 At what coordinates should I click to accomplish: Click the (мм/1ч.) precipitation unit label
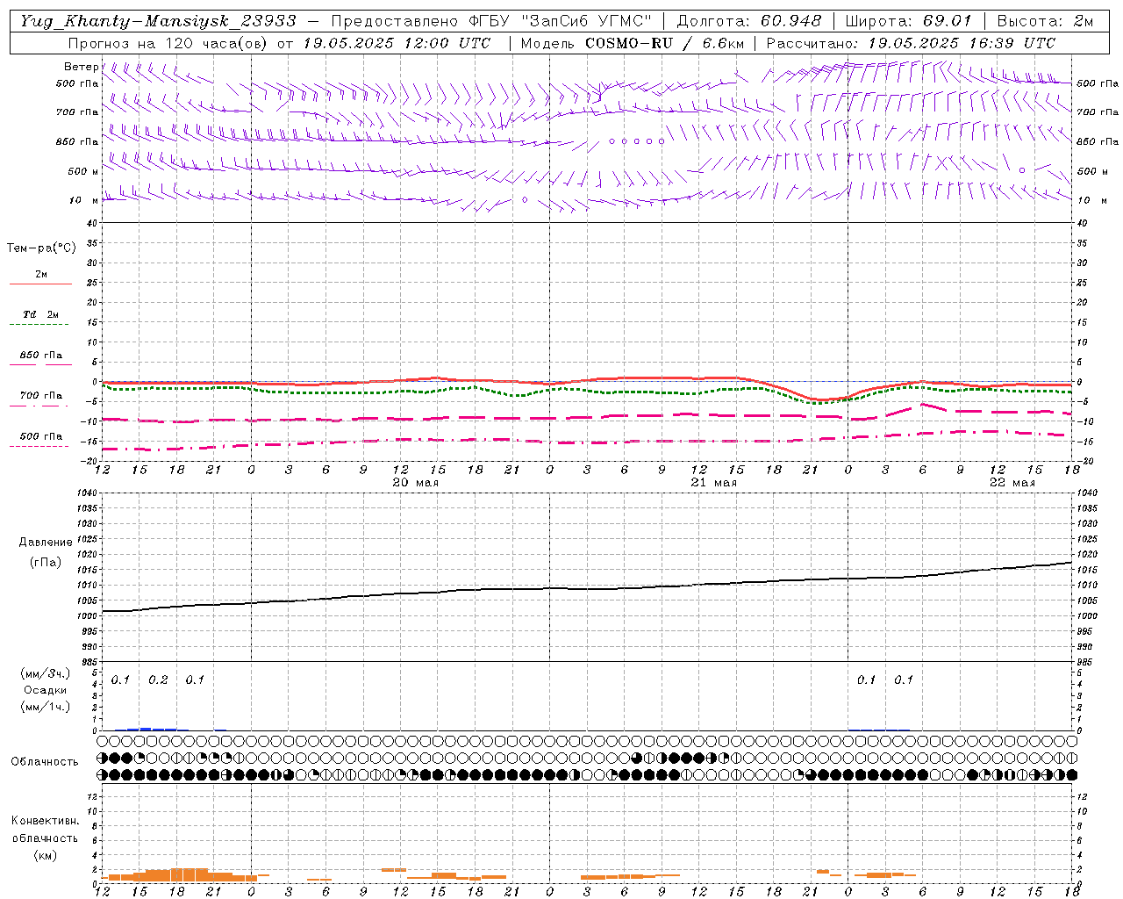(46, 707)
